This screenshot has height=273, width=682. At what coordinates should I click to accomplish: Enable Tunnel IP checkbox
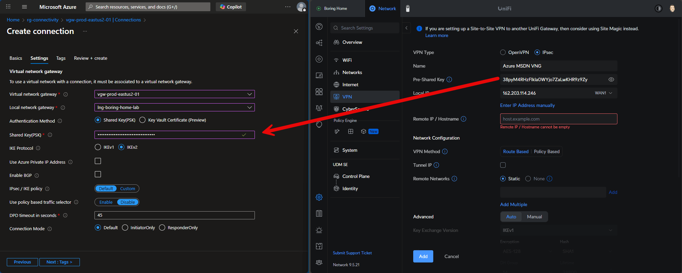(503, 165)
